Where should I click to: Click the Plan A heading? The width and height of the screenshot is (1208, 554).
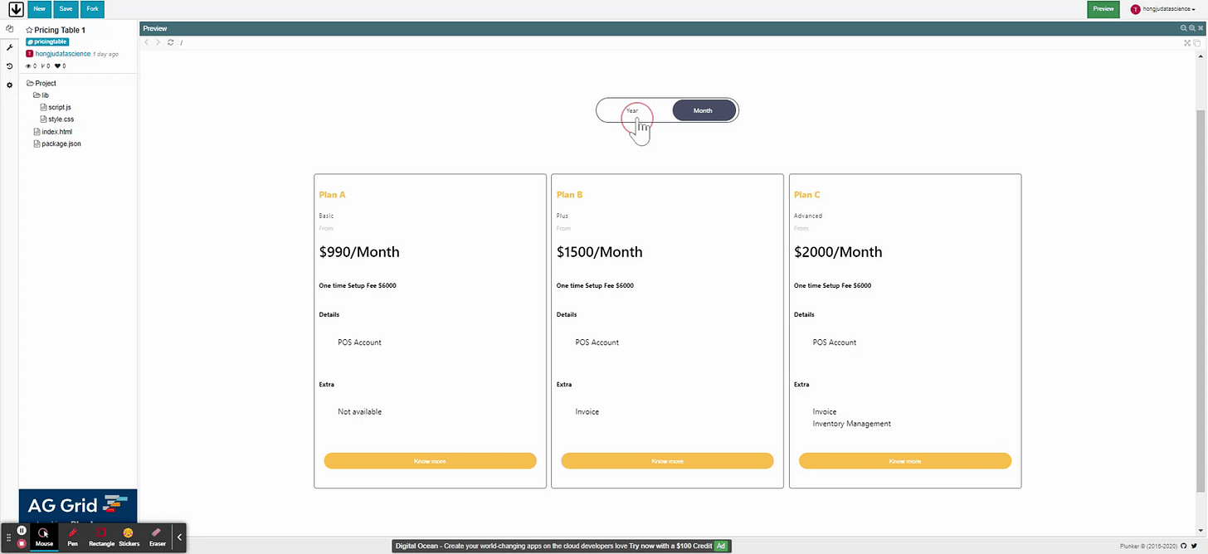(332, 195)
